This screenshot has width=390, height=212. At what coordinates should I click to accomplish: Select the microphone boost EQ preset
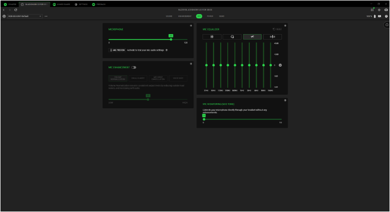click(272, 37)
